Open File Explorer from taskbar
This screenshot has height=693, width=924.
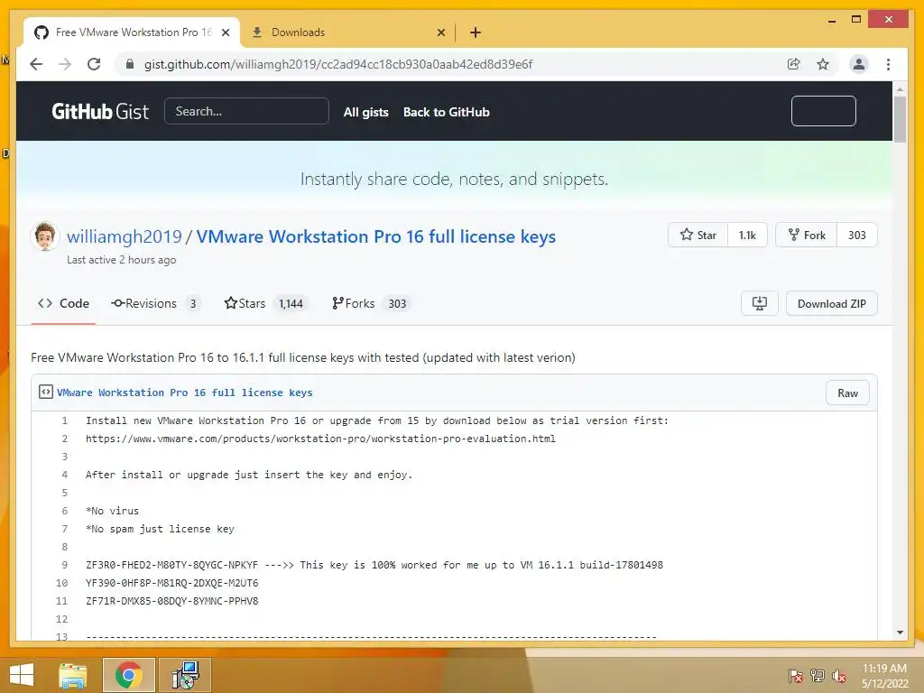pyautogui.click(x=72, y=675)
